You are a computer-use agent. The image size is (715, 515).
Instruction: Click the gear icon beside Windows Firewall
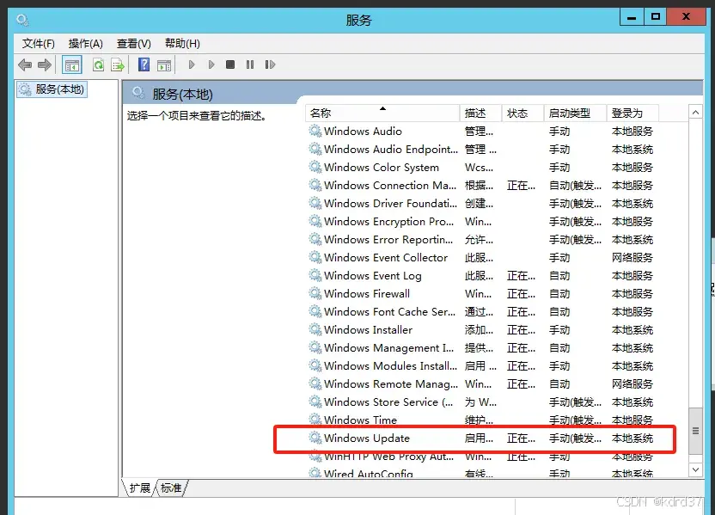(x=315, y=293)
